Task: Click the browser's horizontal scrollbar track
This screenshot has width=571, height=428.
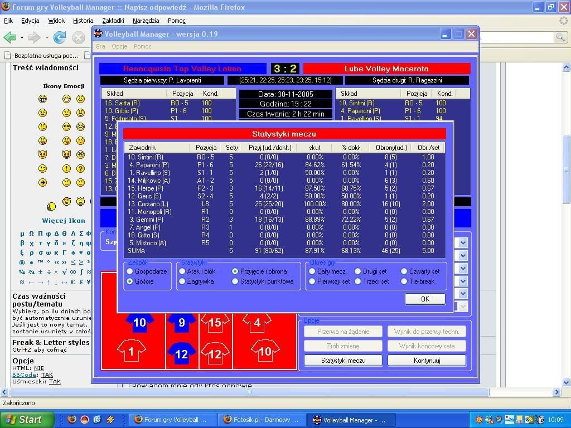Action: [x=279, y=392]
